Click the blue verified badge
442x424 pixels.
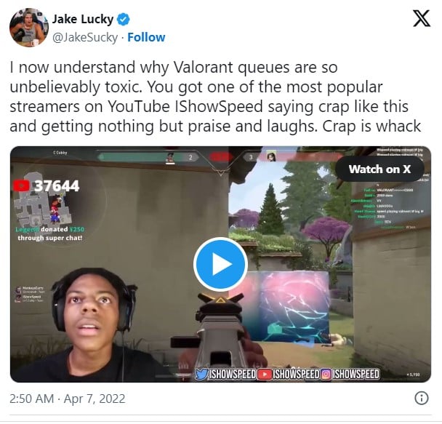click(123, 20)
